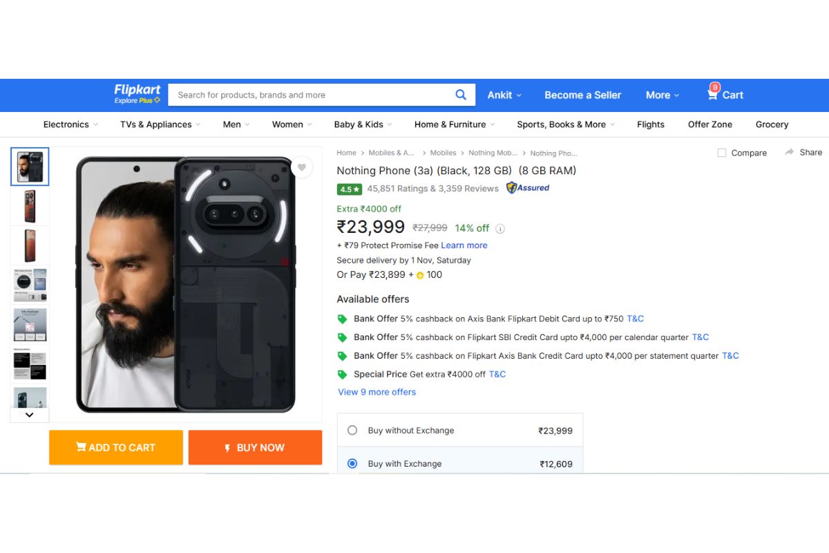Select the second product thumbnail image

[x=30, y=206]
